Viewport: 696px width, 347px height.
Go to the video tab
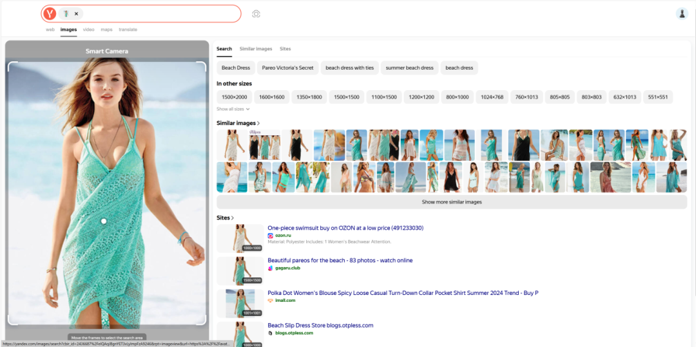point(89,30)
